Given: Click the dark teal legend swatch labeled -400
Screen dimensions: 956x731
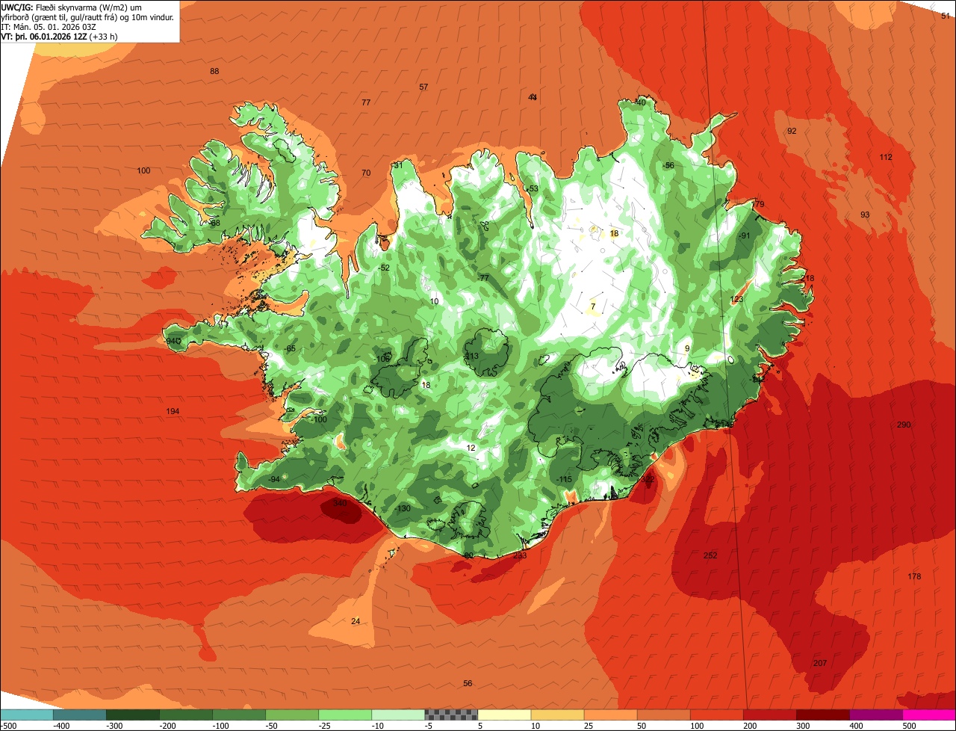Looking at the screenshot, I should point(79,715).
